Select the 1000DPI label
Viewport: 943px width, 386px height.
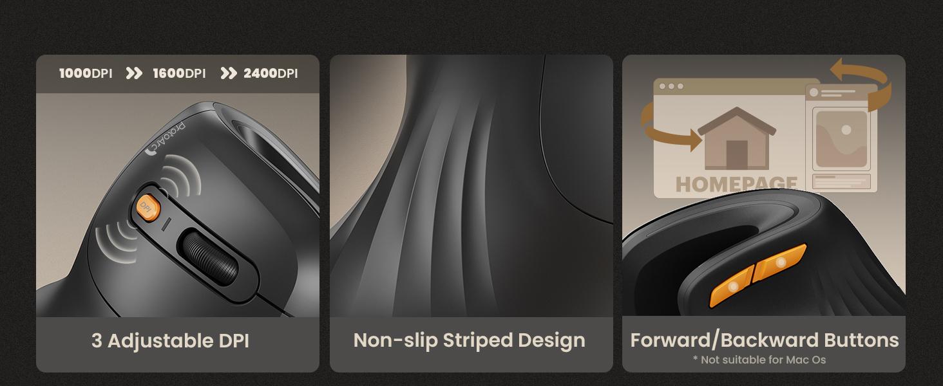86,73
